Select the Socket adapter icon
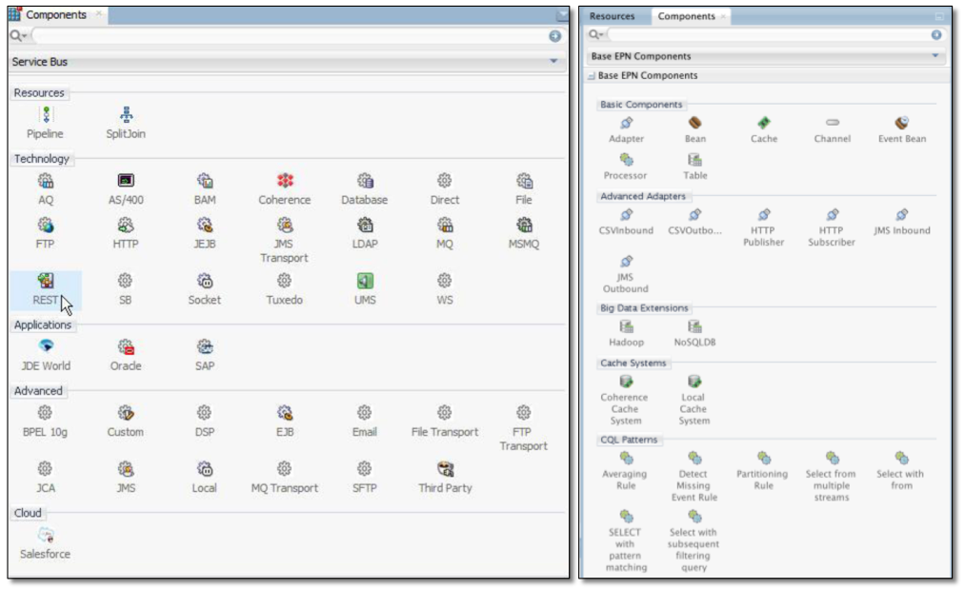The height and width of the screenshot is (590, 965). pyautogui.click(x=205, y=281)
